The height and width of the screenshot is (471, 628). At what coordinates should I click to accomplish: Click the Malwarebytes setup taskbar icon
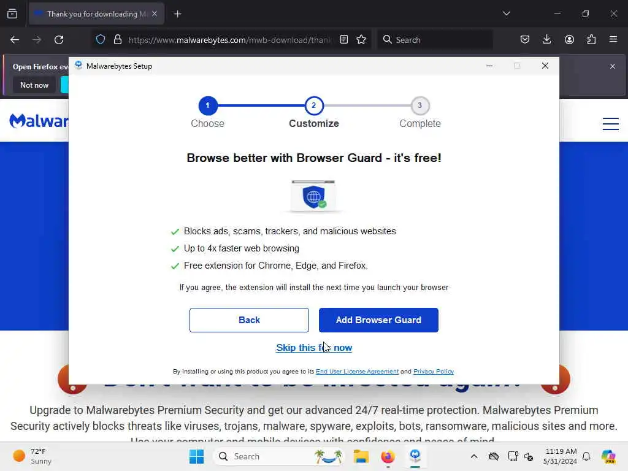pos(415,456)
